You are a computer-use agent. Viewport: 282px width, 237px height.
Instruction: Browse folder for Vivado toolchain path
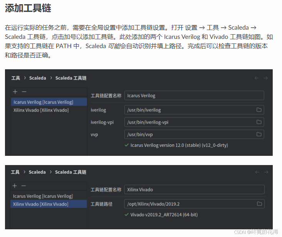[x=259, y=204]
